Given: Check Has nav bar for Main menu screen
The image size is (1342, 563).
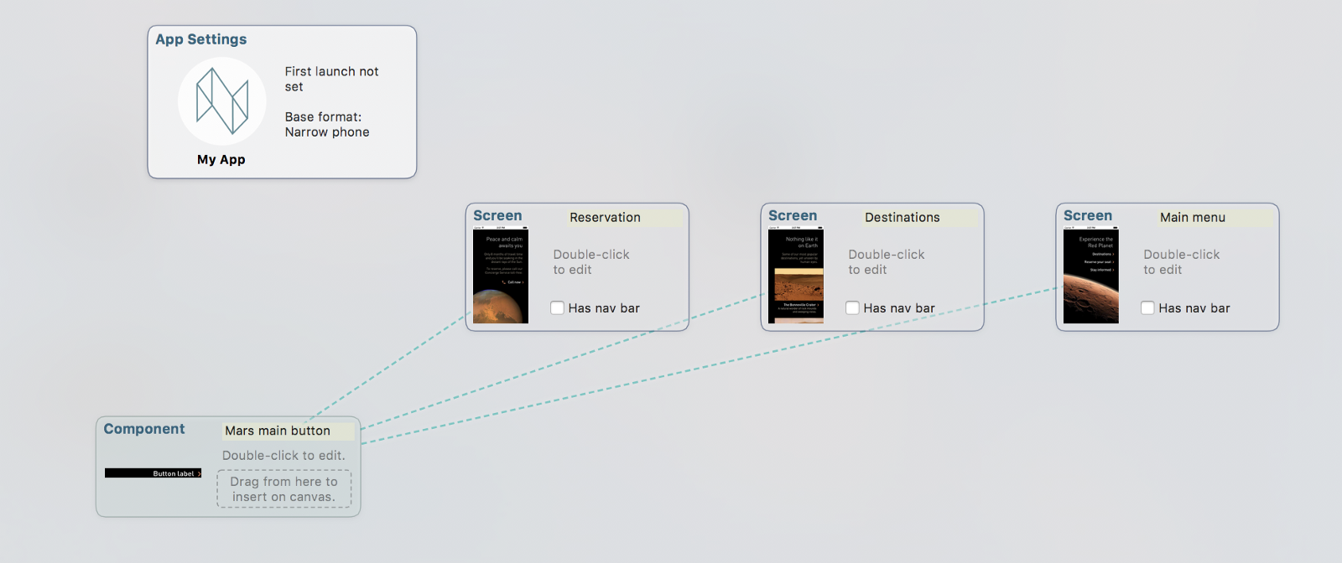Looking at the screenshot, I should (1147, 307).
